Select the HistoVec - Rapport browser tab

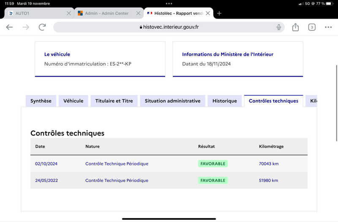pyautogui.click(x=178, y=14)
